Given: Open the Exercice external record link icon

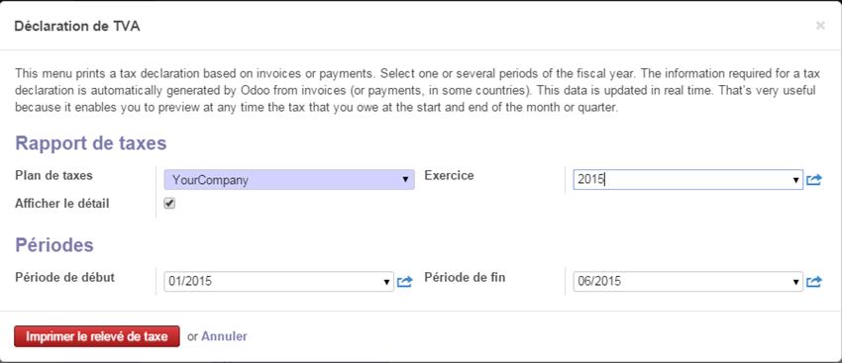Looking at the screenshot, I should tap(814, 180).
